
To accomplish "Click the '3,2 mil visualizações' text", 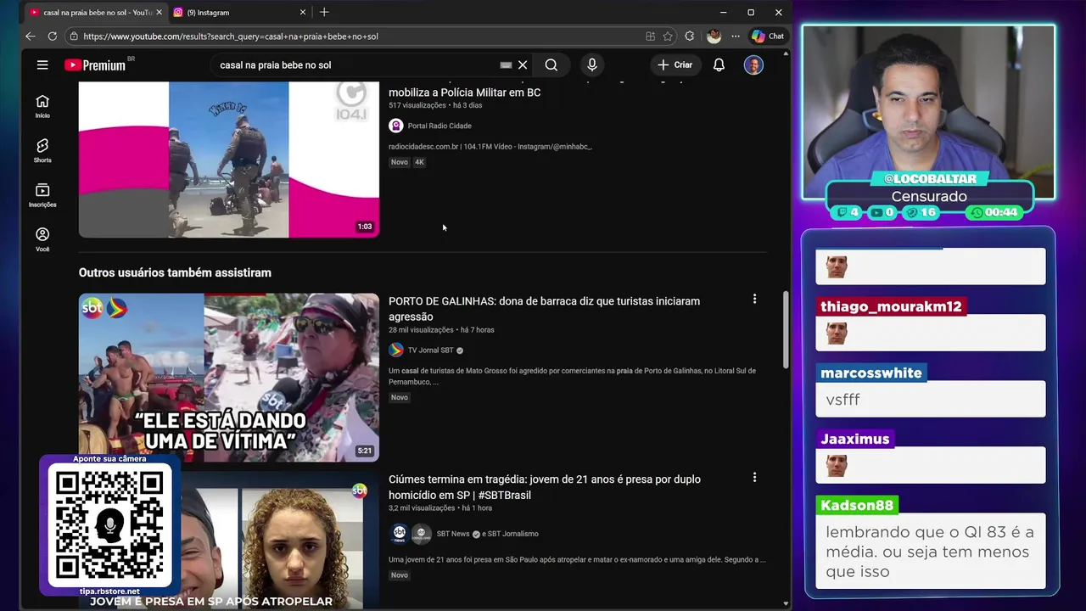I will pyautogui.click(x=422, y=507).
